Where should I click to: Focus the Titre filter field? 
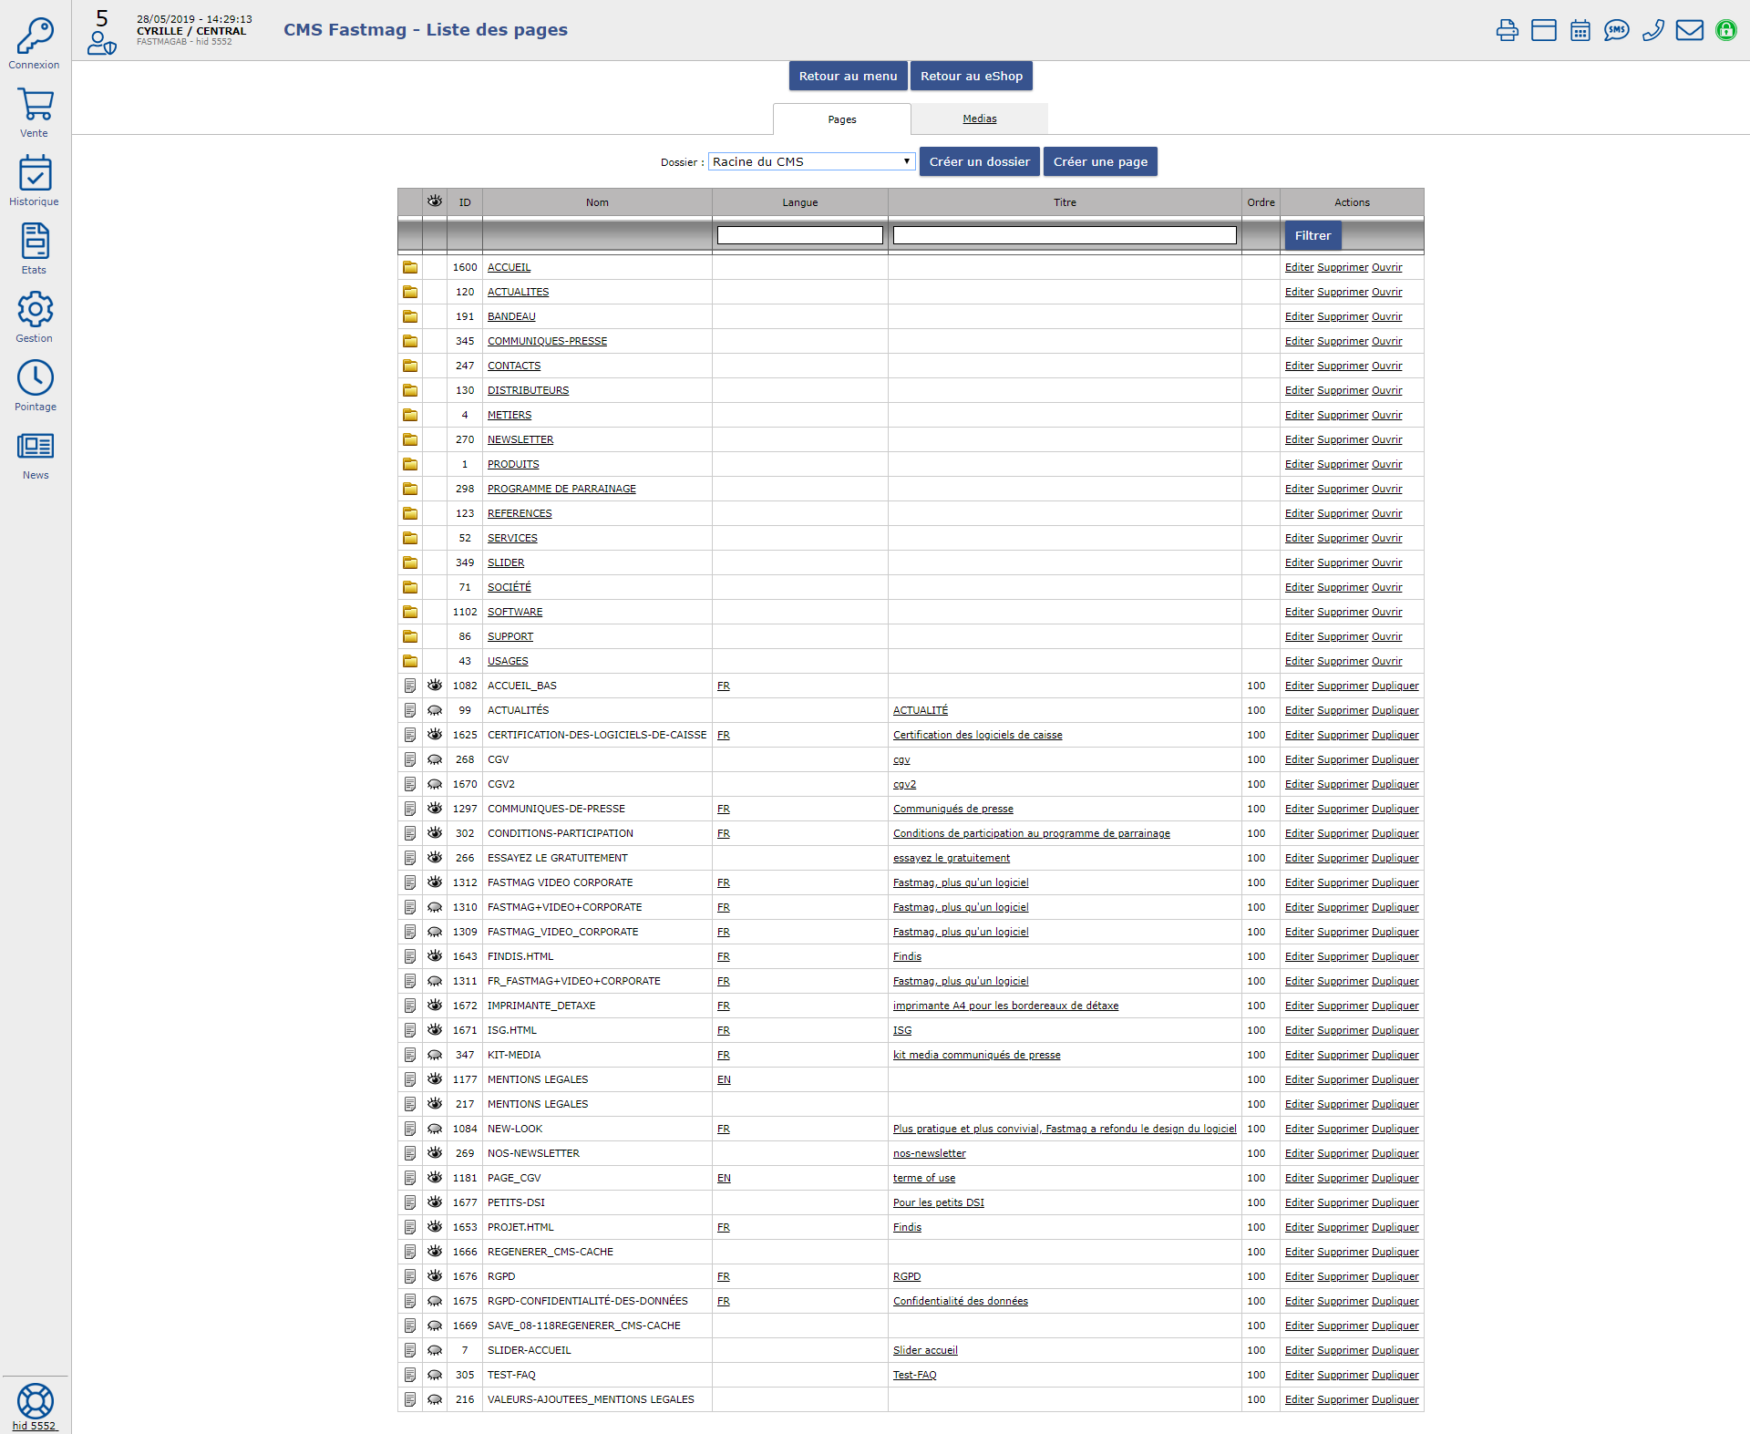coord(1065,235)
